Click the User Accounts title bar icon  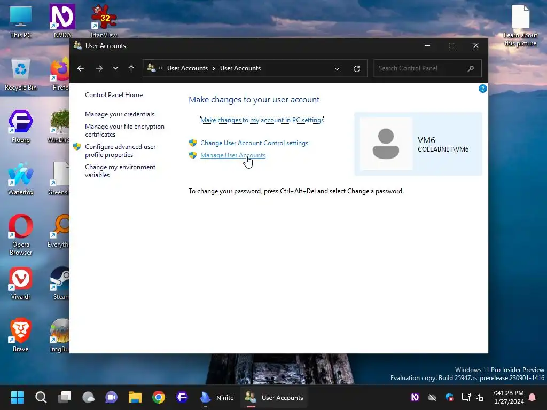pos(77,45)
